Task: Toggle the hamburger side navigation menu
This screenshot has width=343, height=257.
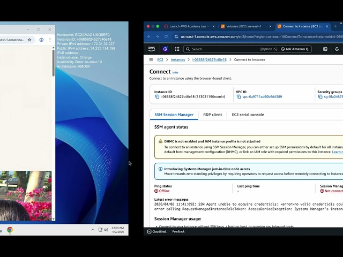Action: [151, 59]
